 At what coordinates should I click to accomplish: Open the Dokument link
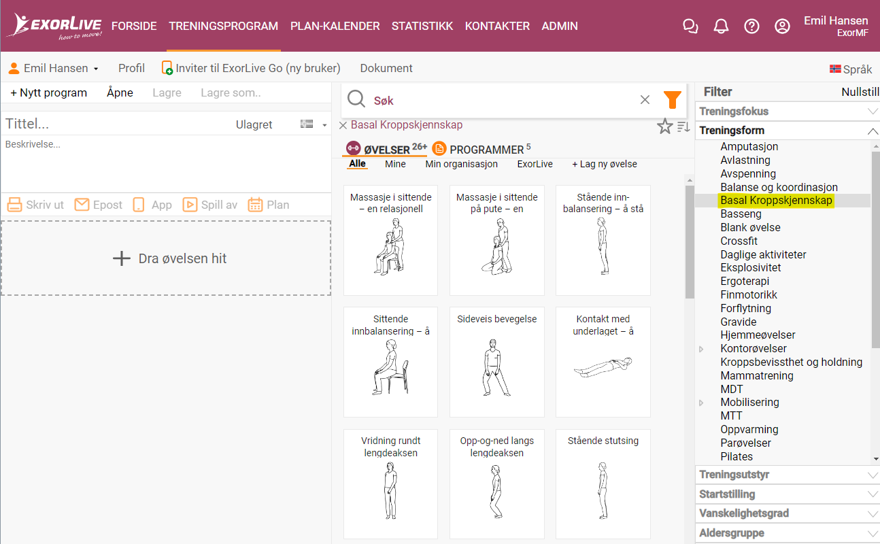pos(386,68)
